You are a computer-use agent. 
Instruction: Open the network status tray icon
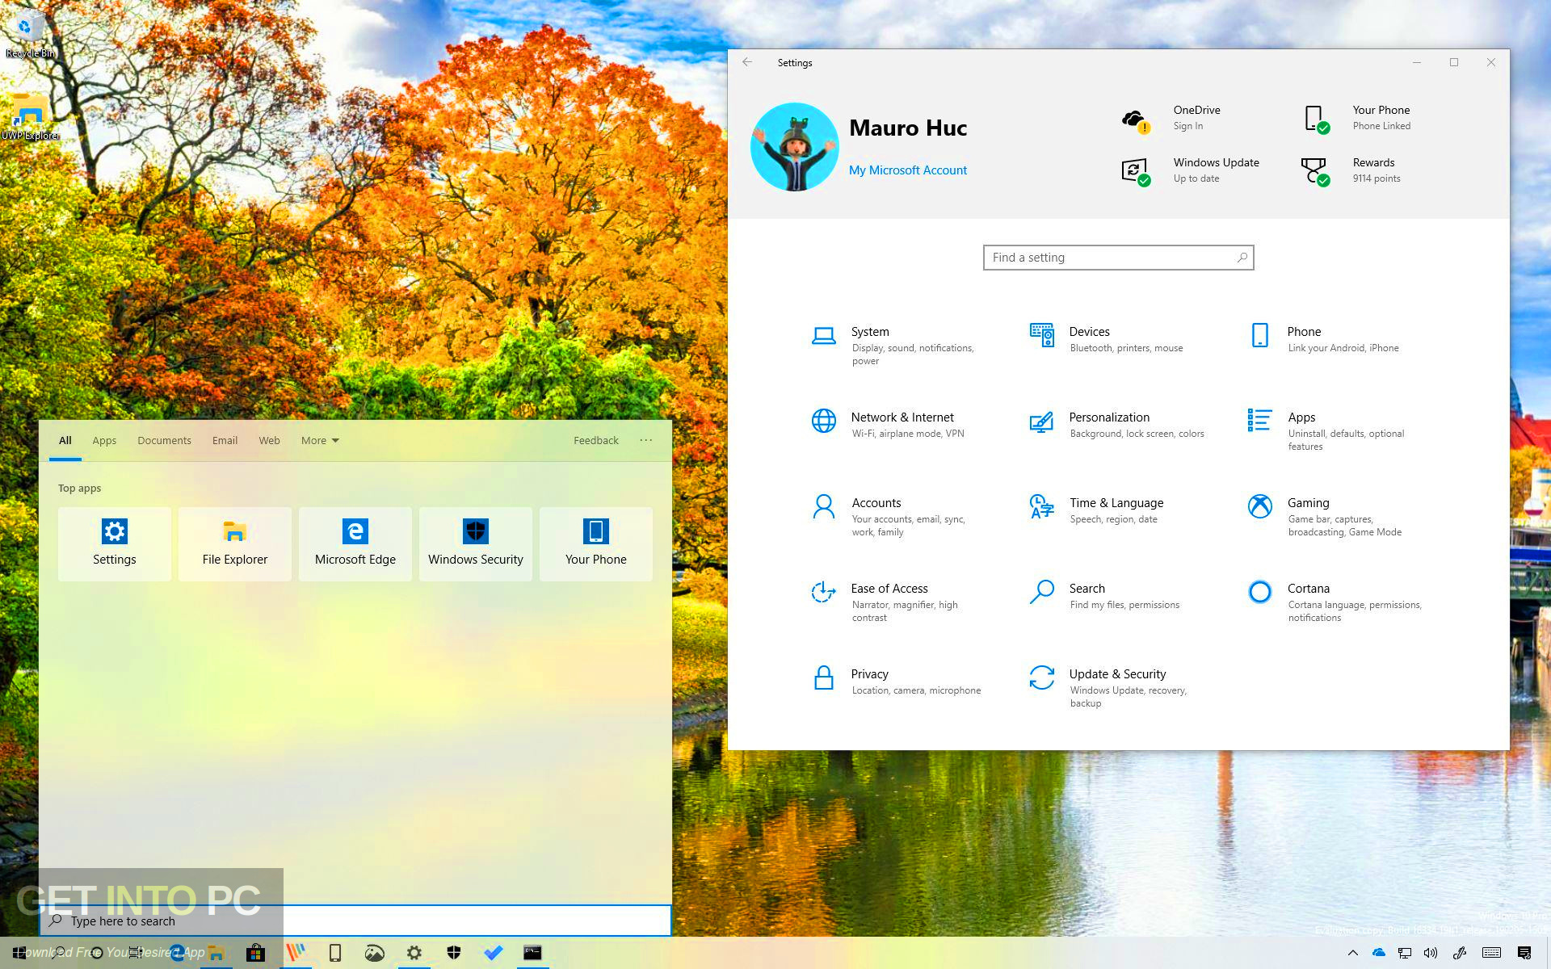coord(1405,953)
